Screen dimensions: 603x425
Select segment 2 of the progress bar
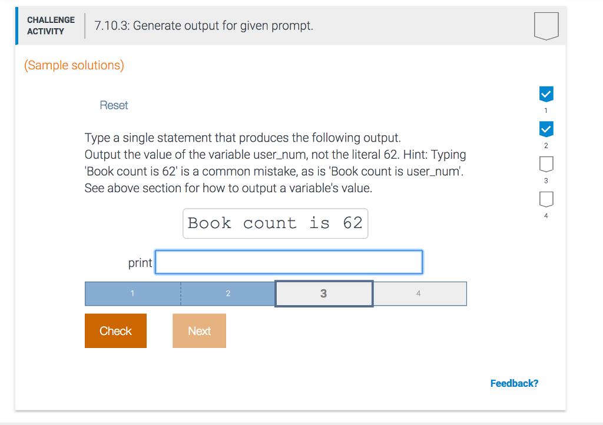[228, 293]
